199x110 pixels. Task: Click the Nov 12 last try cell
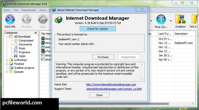pos(165,43)
